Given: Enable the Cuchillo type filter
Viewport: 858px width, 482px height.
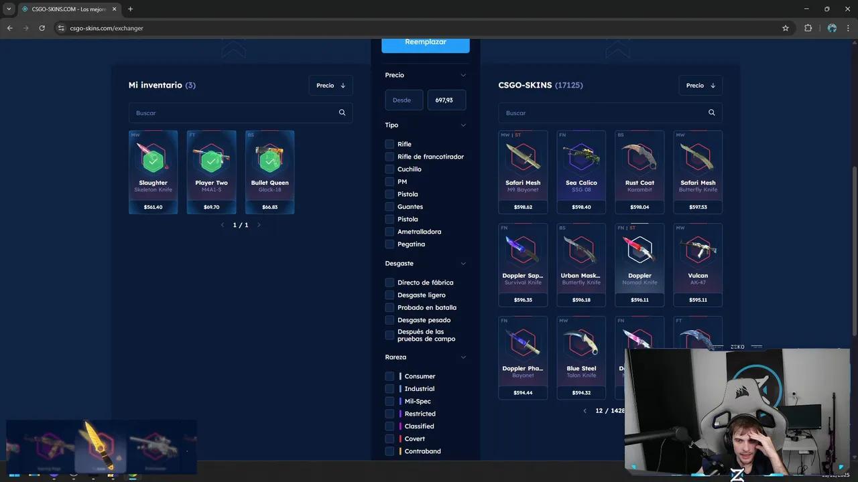Looking at the screenshot, I should (x=389, y=169).
